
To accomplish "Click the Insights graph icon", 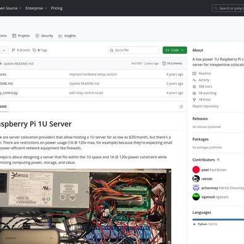I will coord(60,36).
